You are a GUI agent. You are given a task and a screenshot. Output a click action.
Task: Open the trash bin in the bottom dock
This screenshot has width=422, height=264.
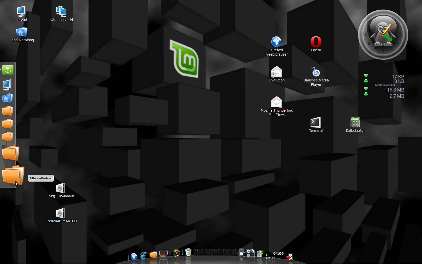pos(188,252)
